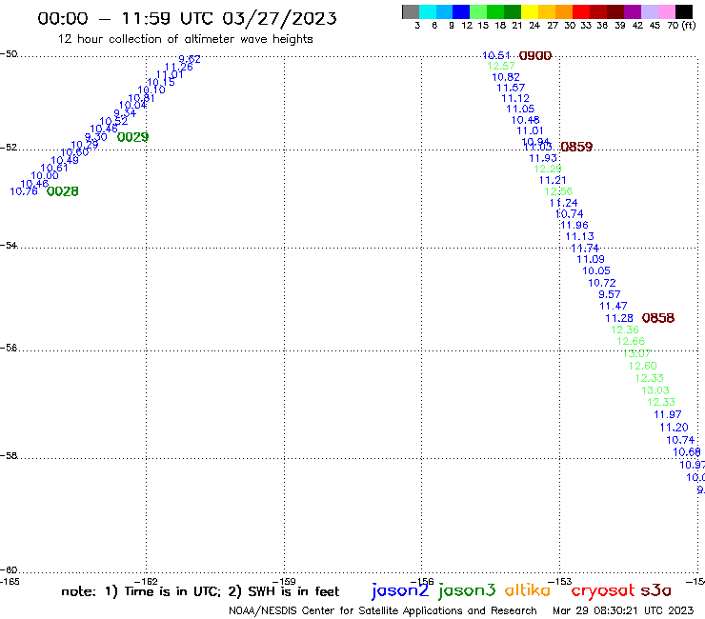The width and height of the screenshot is (705, 619).
Task: Click the 9.57 wave height reading
Action: point(610,294)
